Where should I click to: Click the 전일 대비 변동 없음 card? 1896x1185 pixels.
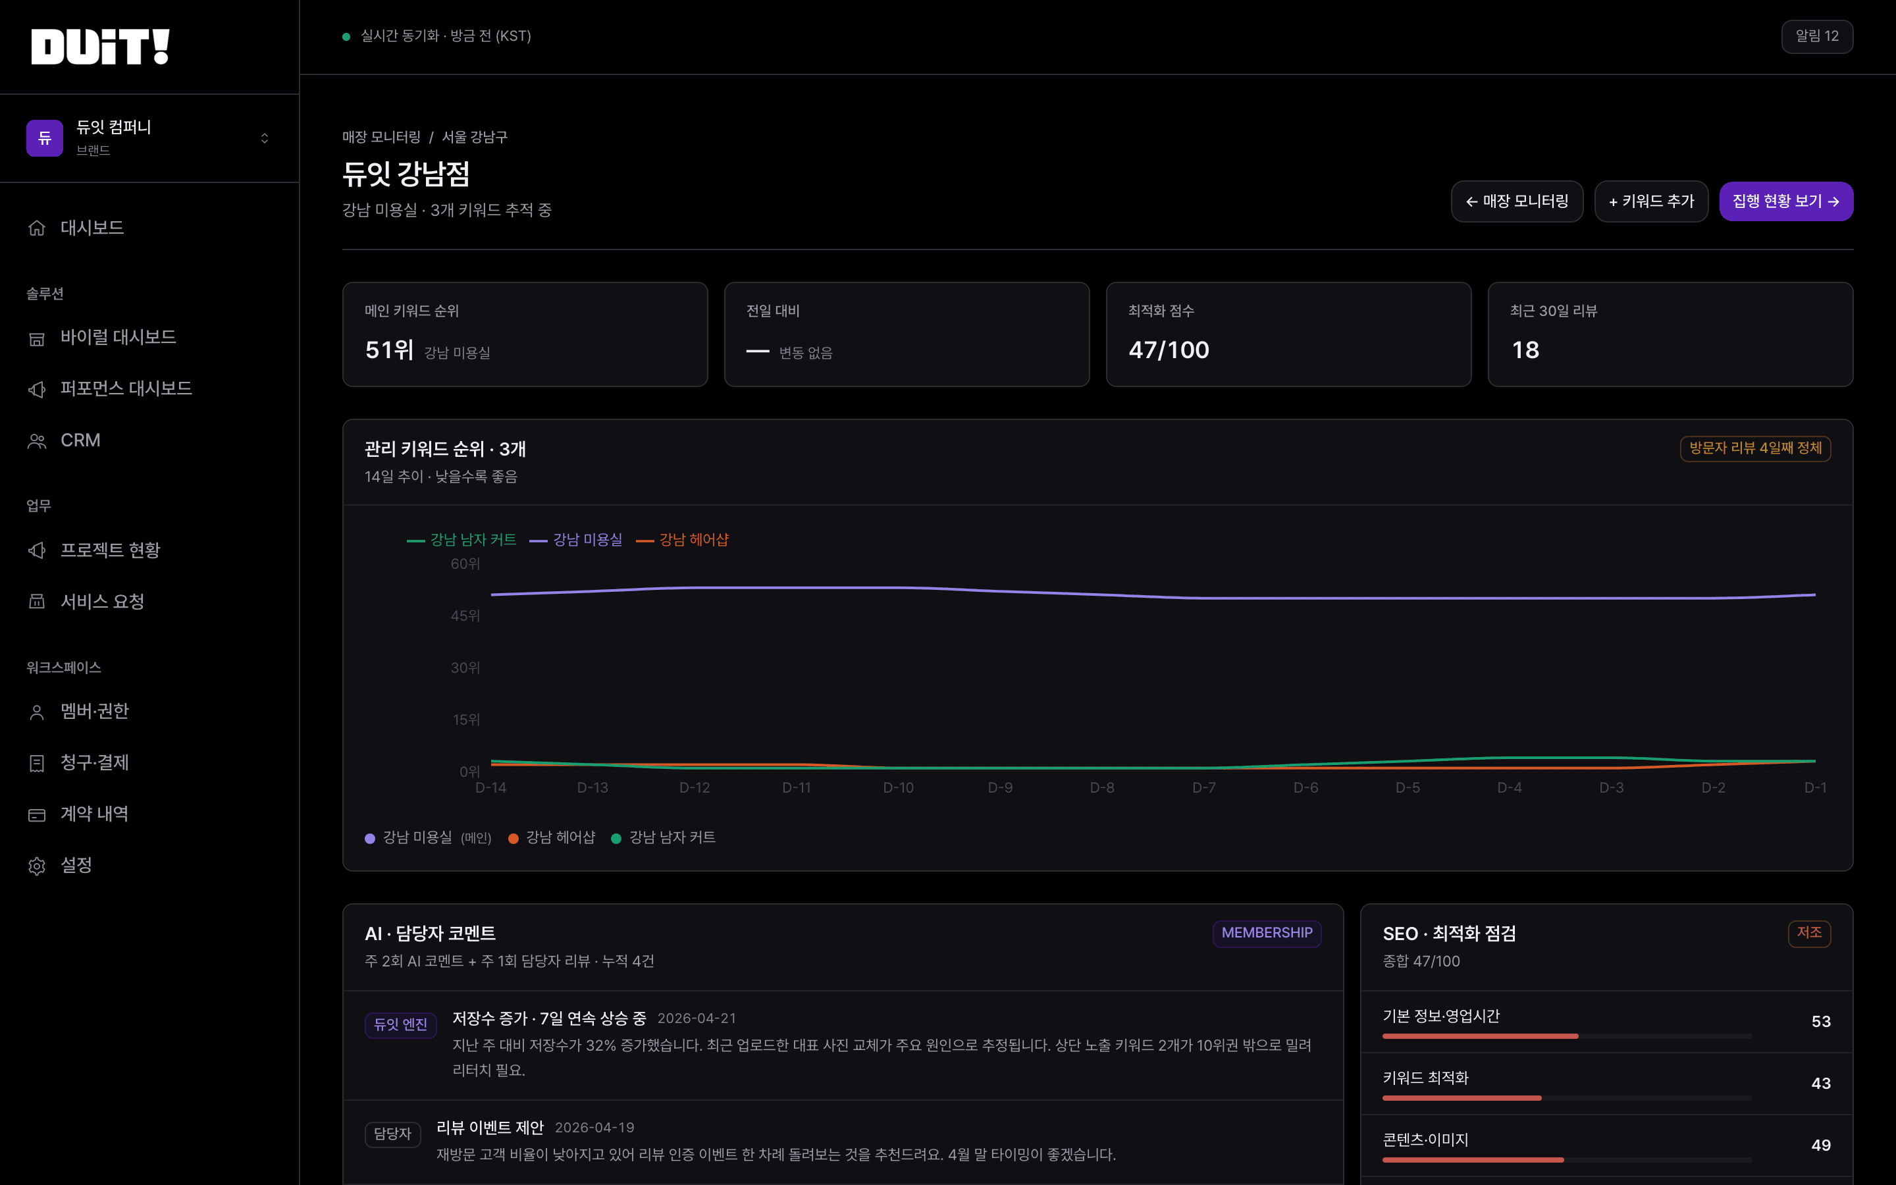[907, 334]
